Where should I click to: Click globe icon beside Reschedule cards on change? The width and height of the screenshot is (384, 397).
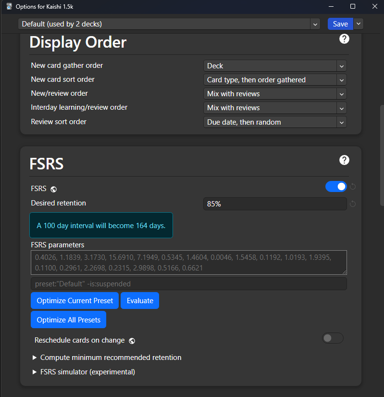point(132,341)
